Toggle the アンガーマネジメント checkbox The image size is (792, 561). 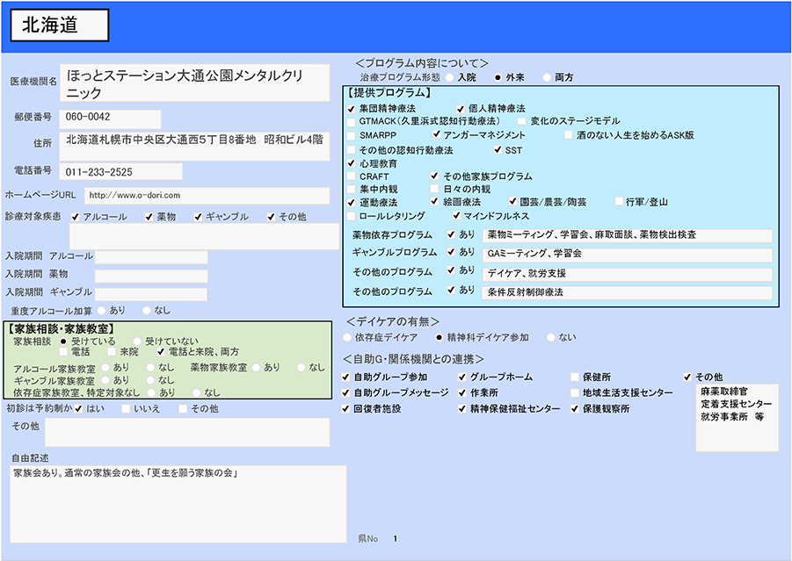pyautogui.click(x=436, y=135)
